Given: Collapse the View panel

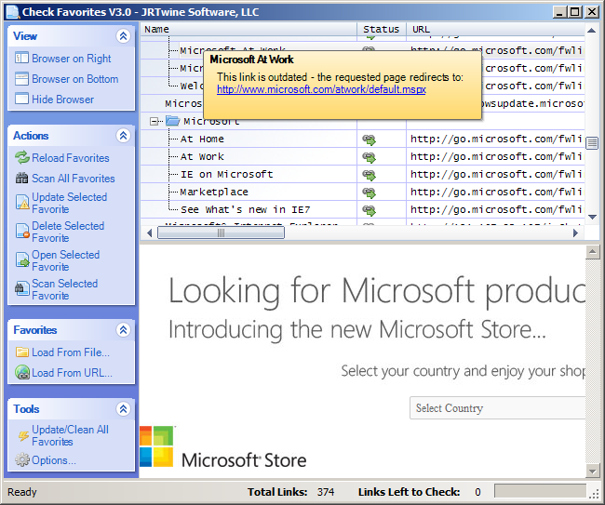Looking at the screenshot, I should 123,36.
